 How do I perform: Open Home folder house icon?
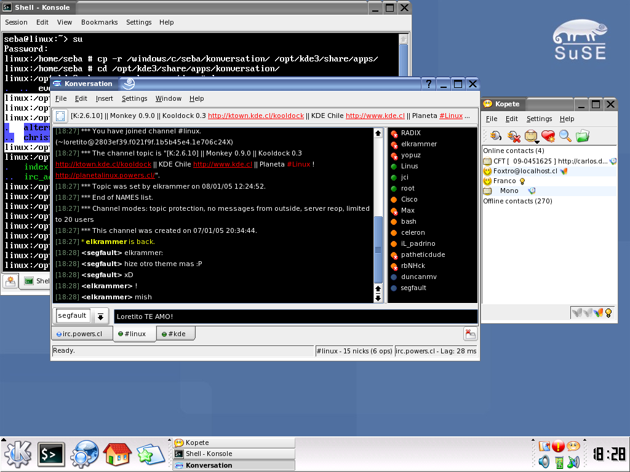click(x=117, y=454)
